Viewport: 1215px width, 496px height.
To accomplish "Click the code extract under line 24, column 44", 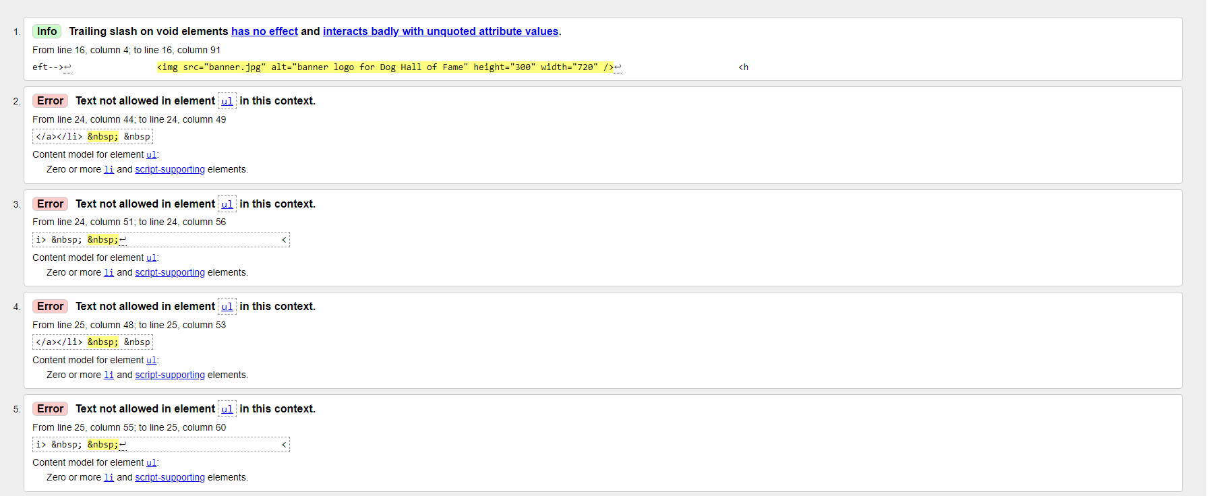I will point(93,137).
